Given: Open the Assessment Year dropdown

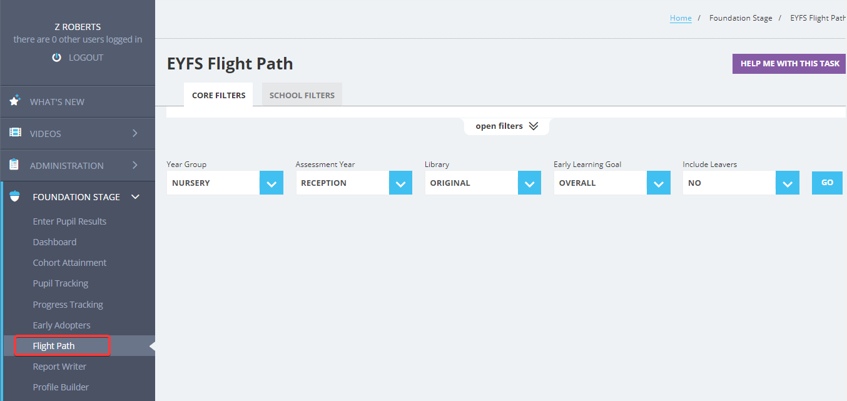Looking at the screenshot, I should [353, 183].
